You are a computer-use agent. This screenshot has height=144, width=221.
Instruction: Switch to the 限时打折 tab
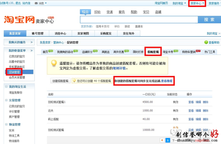[138, 52]
